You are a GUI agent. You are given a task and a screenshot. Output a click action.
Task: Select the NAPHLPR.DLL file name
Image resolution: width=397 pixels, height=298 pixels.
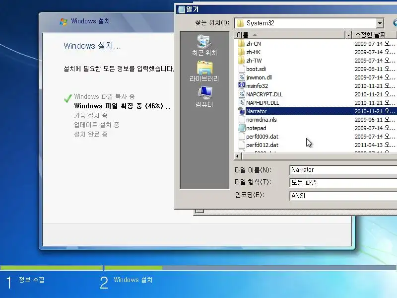tap(263, 103)
